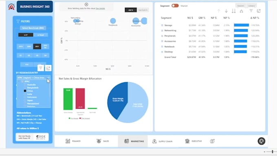Expand the Storage segment row

(162, 25)
